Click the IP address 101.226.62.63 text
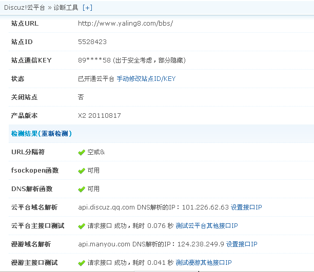 [x=205, y=207]
